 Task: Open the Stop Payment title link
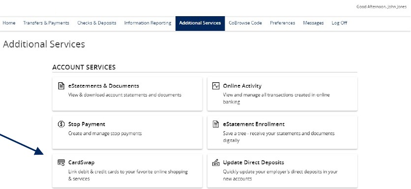[x=87, y=124]
